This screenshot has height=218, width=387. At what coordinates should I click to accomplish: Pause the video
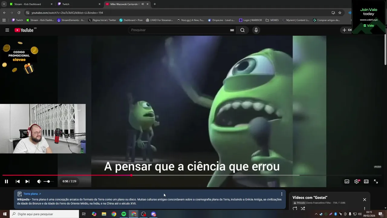click(6, 181)
